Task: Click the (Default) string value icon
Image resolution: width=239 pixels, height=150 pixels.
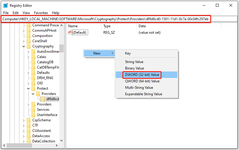Action: tap(70, 33)
